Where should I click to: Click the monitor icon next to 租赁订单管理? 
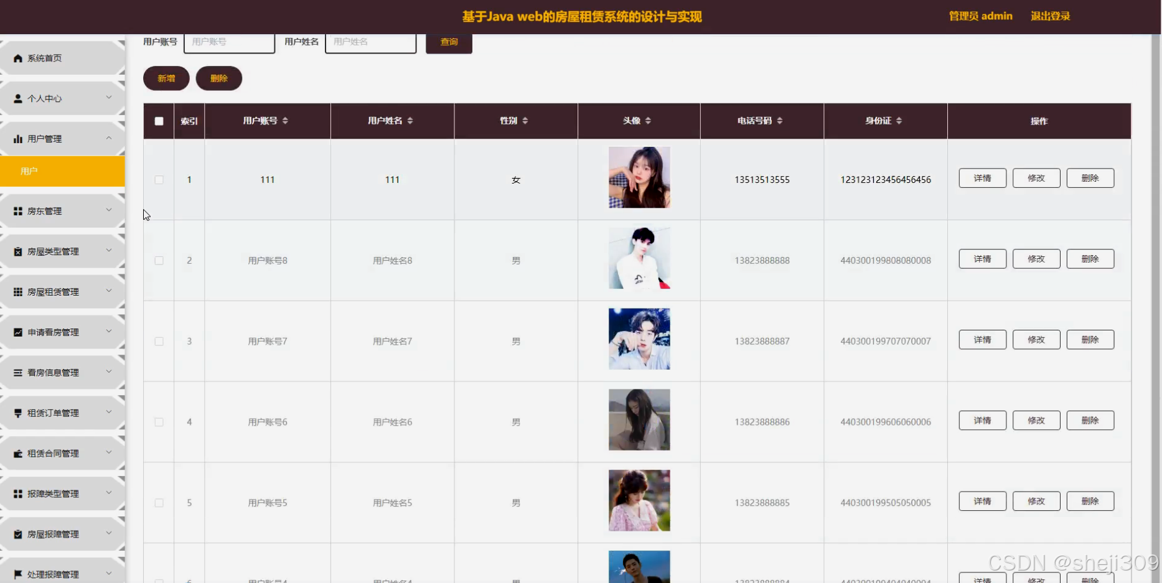coord(17,413)
